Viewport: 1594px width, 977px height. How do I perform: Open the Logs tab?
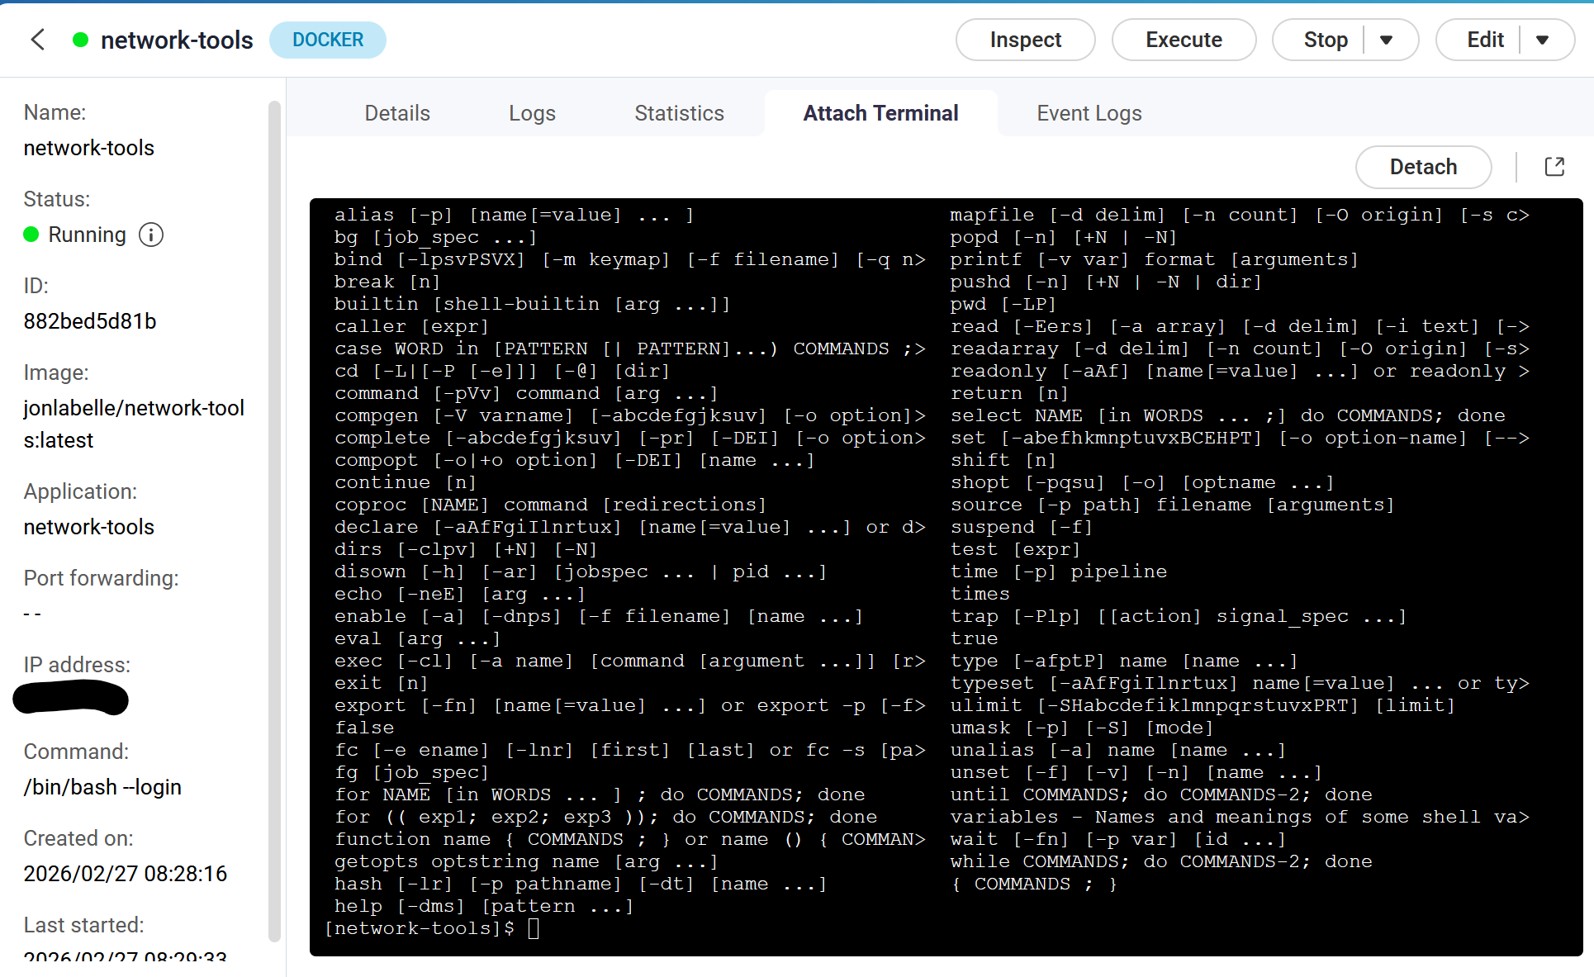pos(532,113)
